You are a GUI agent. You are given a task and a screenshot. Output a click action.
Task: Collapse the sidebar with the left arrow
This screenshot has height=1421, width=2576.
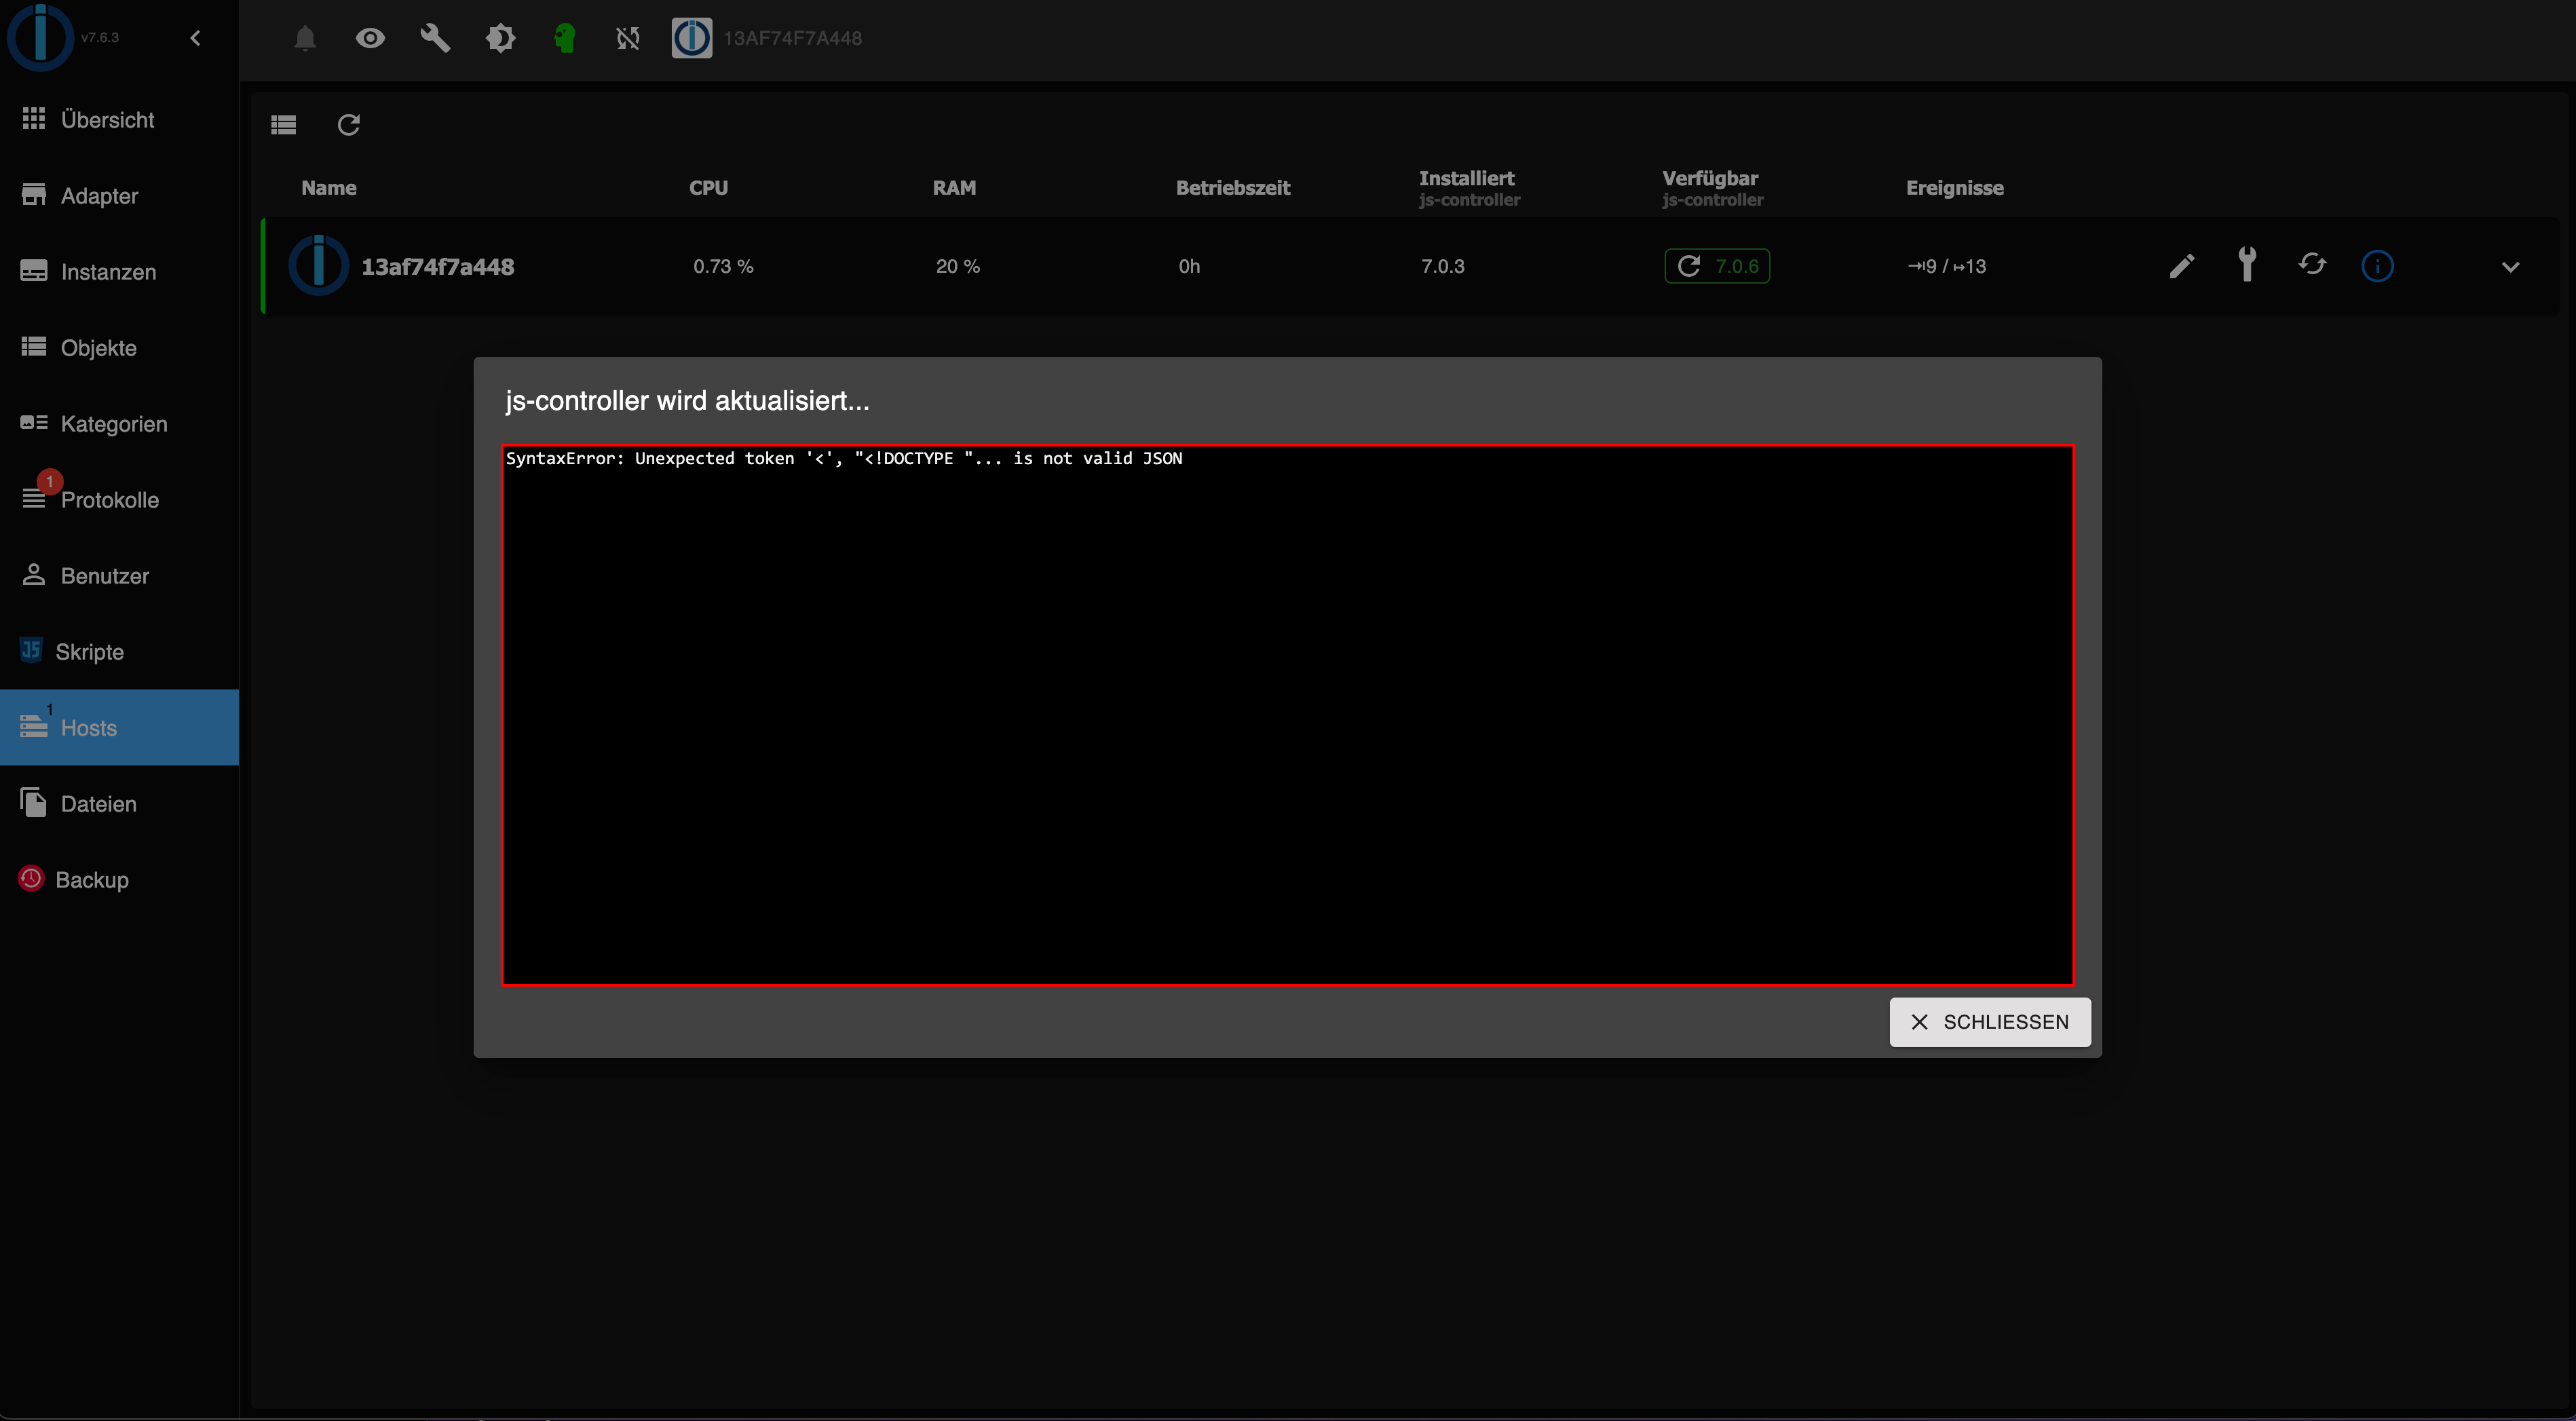point(195,38)
